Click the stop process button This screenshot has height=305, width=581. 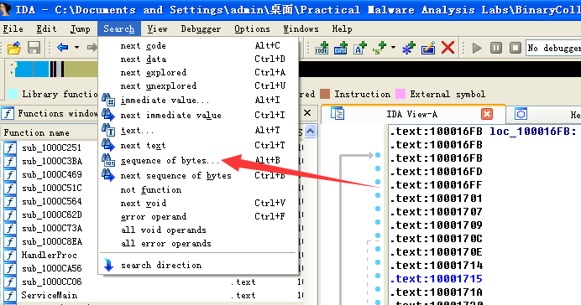pos(515,48)
